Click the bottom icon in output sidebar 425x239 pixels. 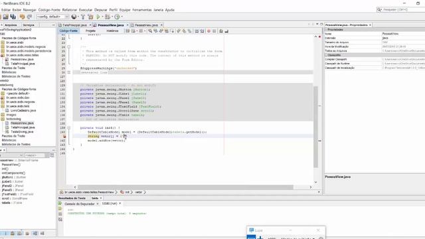click(60, 220)
